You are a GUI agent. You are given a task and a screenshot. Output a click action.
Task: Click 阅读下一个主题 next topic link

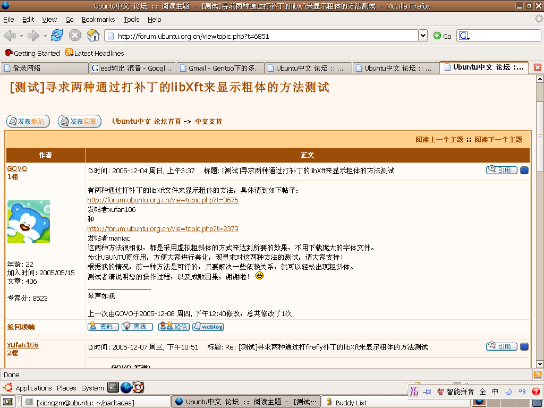[498, 140]
